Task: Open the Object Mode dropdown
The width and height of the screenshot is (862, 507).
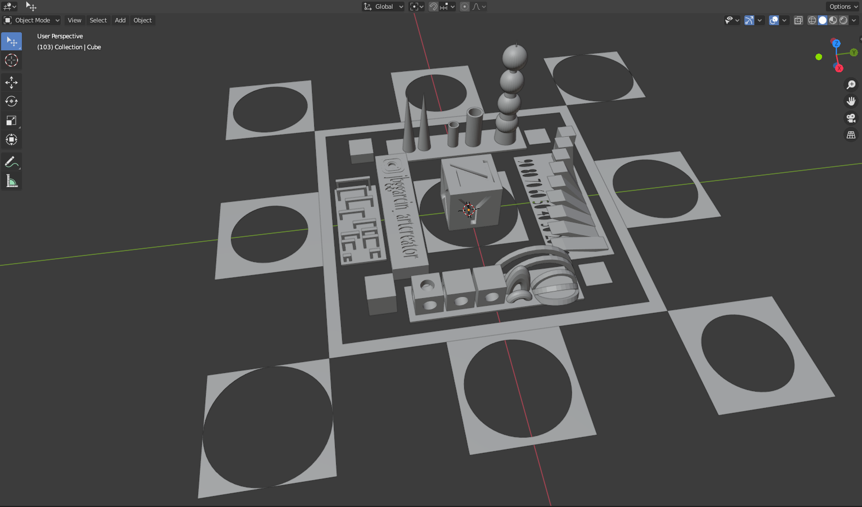Action: click(x=32, y=20)
